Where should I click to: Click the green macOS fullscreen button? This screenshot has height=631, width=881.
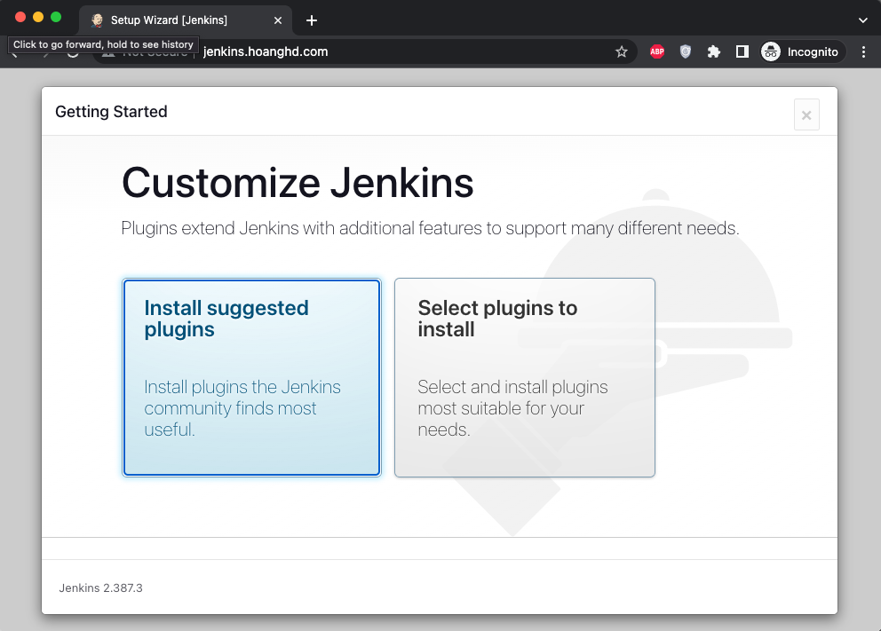click(56, 17)
